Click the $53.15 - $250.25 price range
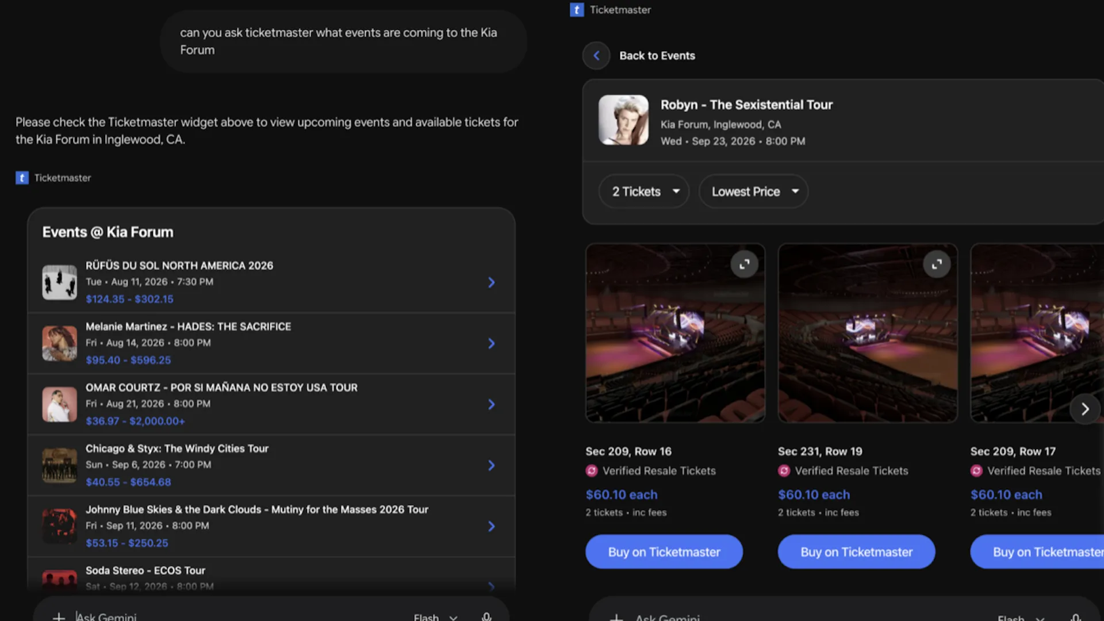This screenshot has height=621, width=1104. [x=127, y=543]
